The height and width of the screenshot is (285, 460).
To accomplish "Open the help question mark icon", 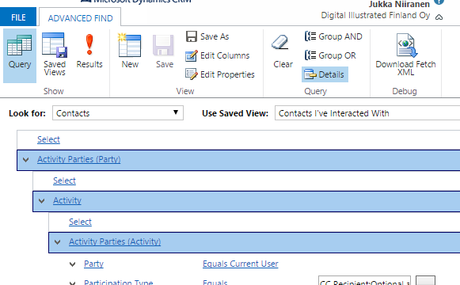I will [x=439, y=2].
